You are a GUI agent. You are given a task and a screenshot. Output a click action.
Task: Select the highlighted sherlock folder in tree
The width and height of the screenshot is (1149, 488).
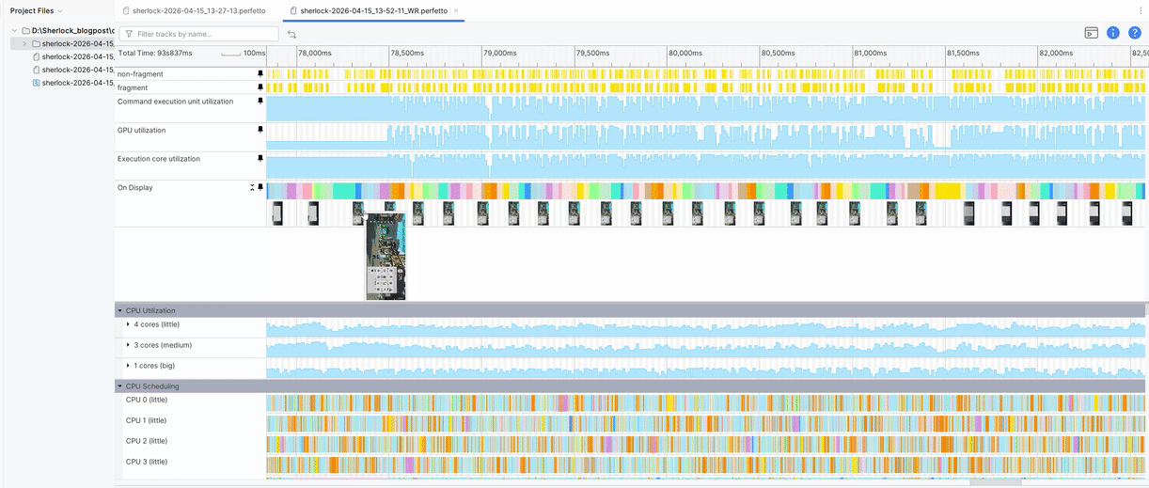point(62,43)
